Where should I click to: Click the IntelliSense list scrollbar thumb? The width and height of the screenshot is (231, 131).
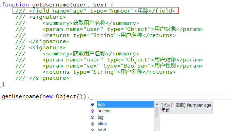[x=157, y=112]
